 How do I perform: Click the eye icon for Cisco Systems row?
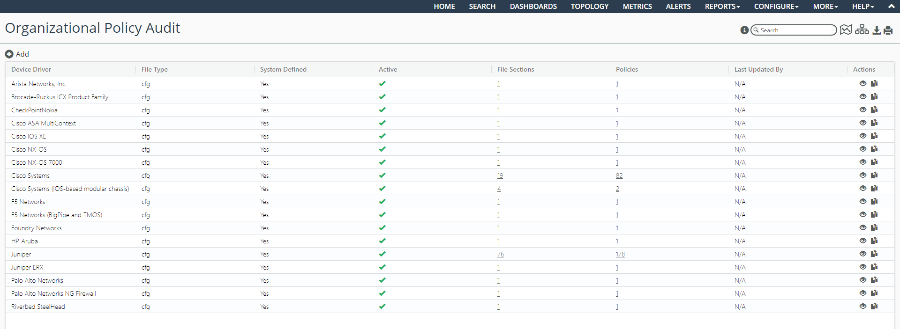[862, 175]
